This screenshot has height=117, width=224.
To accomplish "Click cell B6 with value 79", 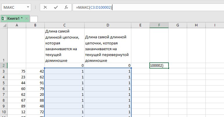I will 35,89.
